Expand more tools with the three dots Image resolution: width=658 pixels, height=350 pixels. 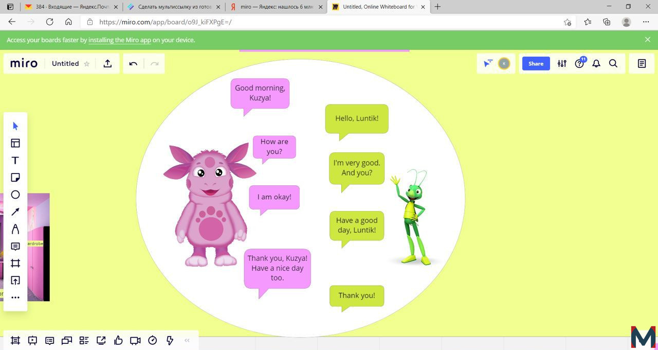tap(15, 297)
